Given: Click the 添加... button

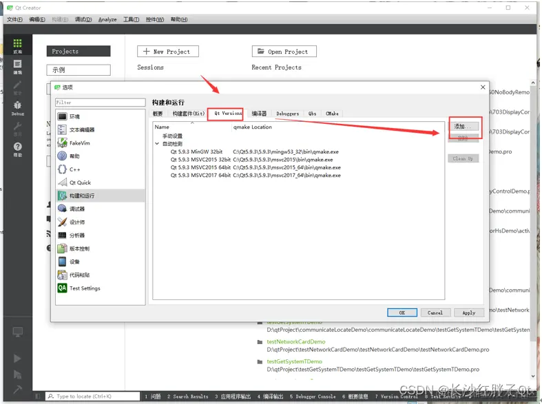Looking at the screenshot, I should point(463,127).
